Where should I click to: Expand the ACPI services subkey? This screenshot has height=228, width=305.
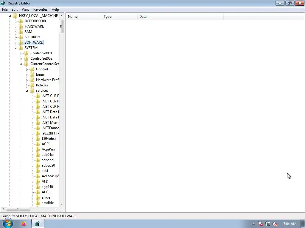coord(32,144)
